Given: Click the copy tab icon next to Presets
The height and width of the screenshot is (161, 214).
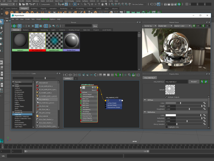Looking at the screenshot, I should point(206,82).
